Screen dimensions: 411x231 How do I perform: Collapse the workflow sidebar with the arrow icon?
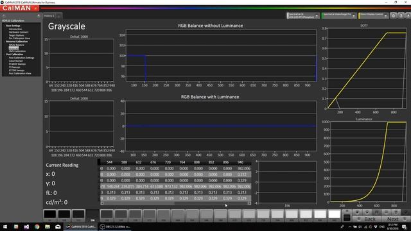pos(39,15)
